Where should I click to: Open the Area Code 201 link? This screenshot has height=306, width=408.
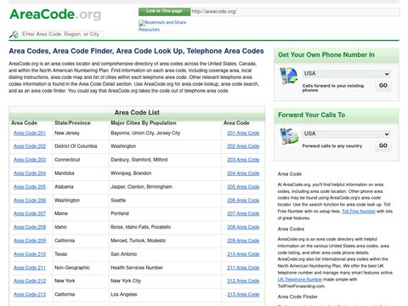(x=30, y=133)
